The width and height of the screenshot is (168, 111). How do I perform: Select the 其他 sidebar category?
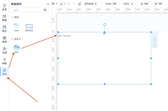pyautogui.click(x=4, y=72)
